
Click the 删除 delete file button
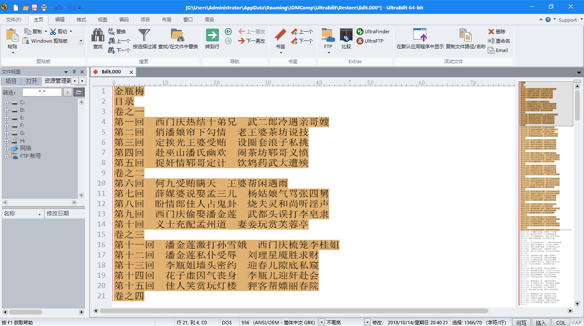click(497, 32)
